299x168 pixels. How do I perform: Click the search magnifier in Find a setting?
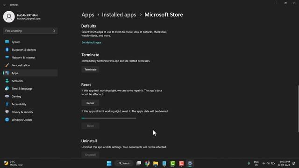(x=54, y=31)
